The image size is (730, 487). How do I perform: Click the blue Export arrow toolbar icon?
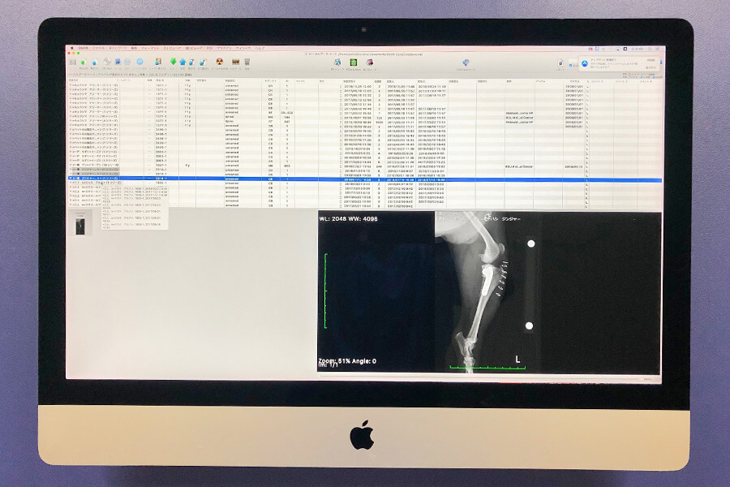click(x=184, y=62)
